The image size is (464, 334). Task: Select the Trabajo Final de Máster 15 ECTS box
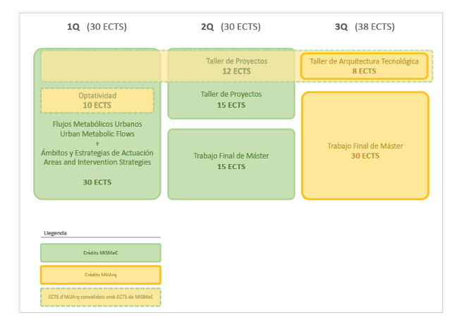tap(231, 161)
